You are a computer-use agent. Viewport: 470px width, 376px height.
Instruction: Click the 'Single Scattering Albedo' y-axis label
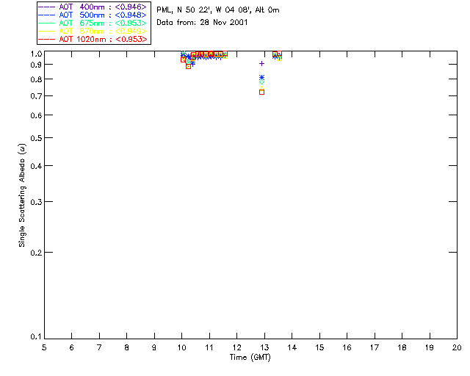coord(22,195)
